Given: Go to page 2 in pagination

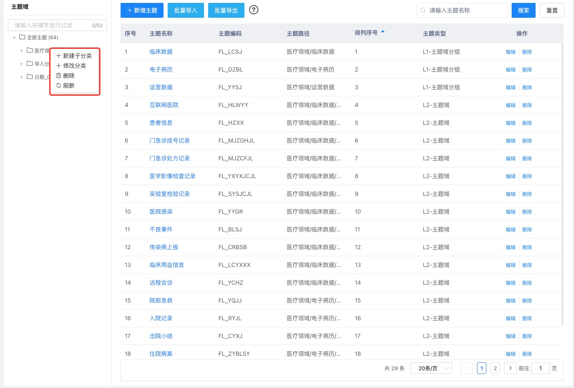Looking at the screenshot, I should coord(495,368).
